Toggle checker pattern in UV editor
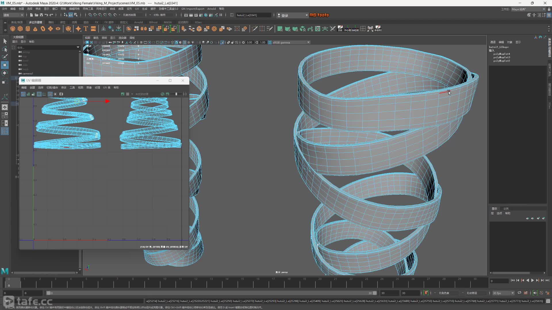This screenshot has width=552, height=310. pos(128,94)
